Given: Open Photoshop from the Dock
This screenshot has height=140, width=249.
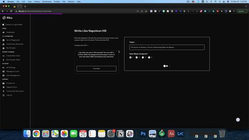Looking at the screenshot, I should 143,134.
